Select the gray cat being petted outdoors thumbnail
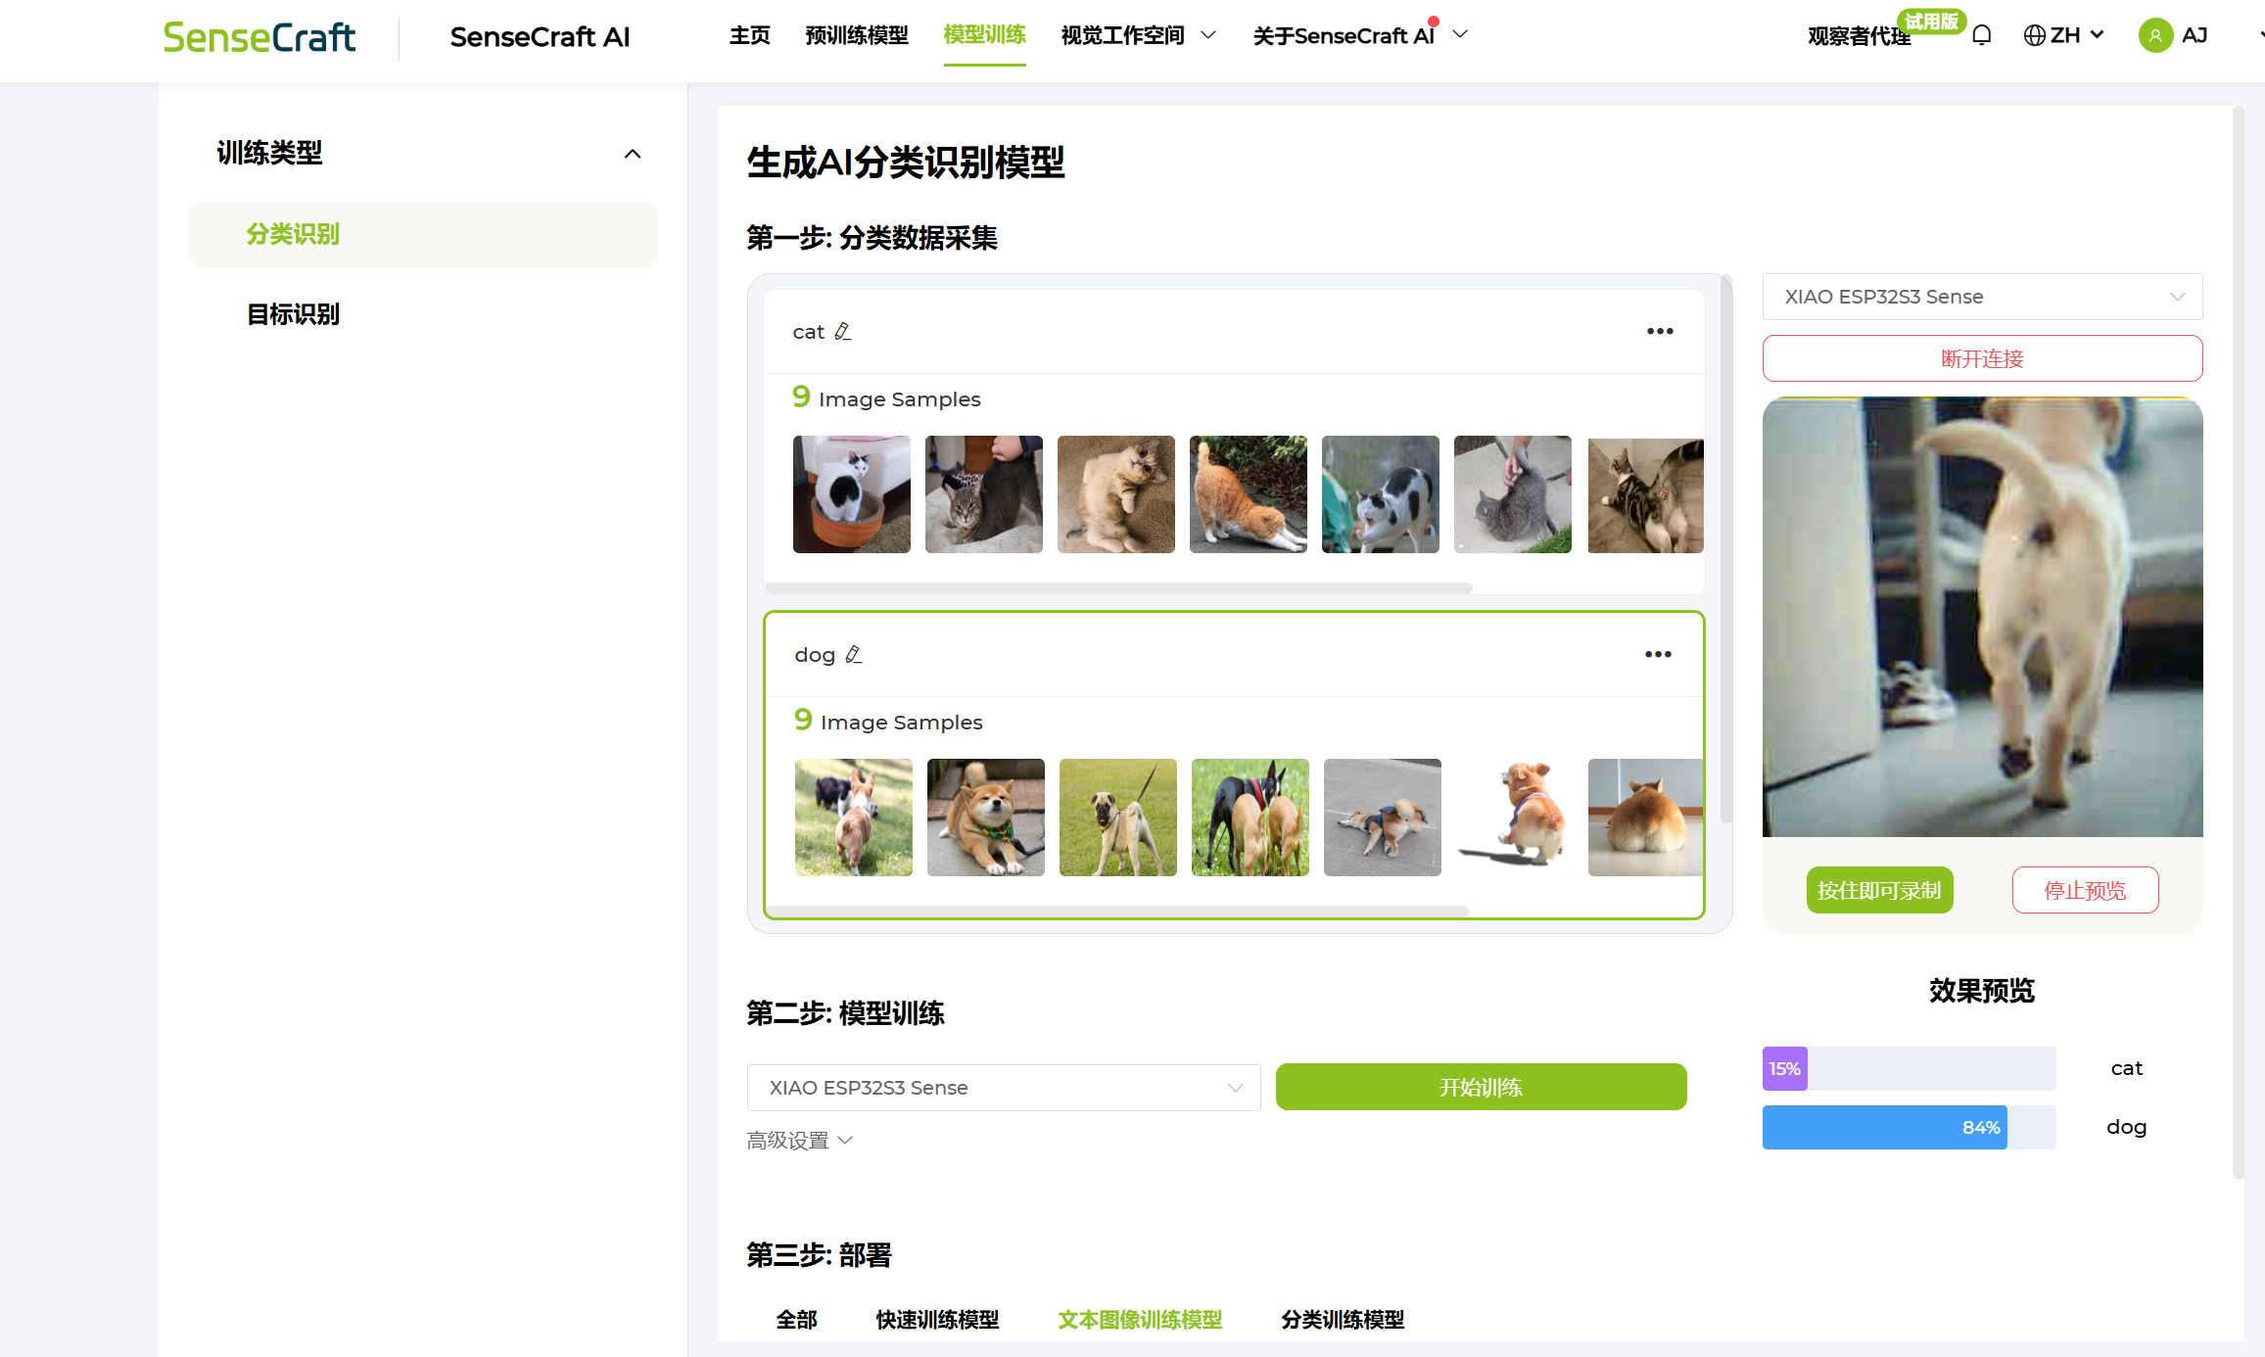 point(1512,494)
